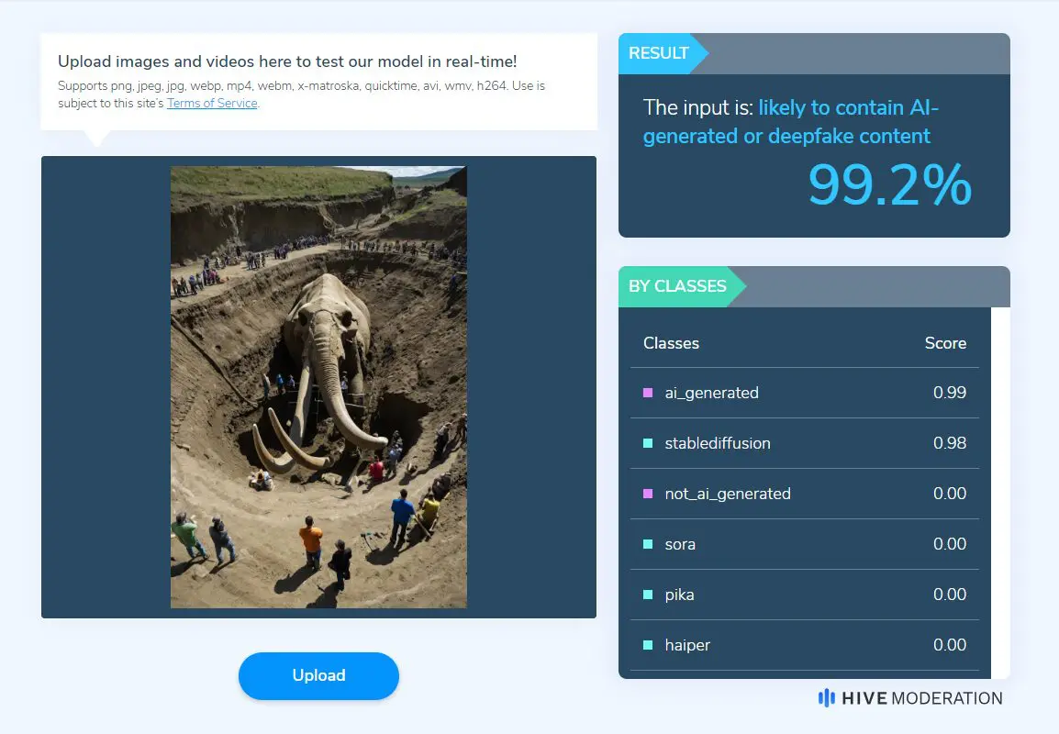1059x734 pixels.
Task: Select the BY CLASSES header label
Action: pos(677,286)
